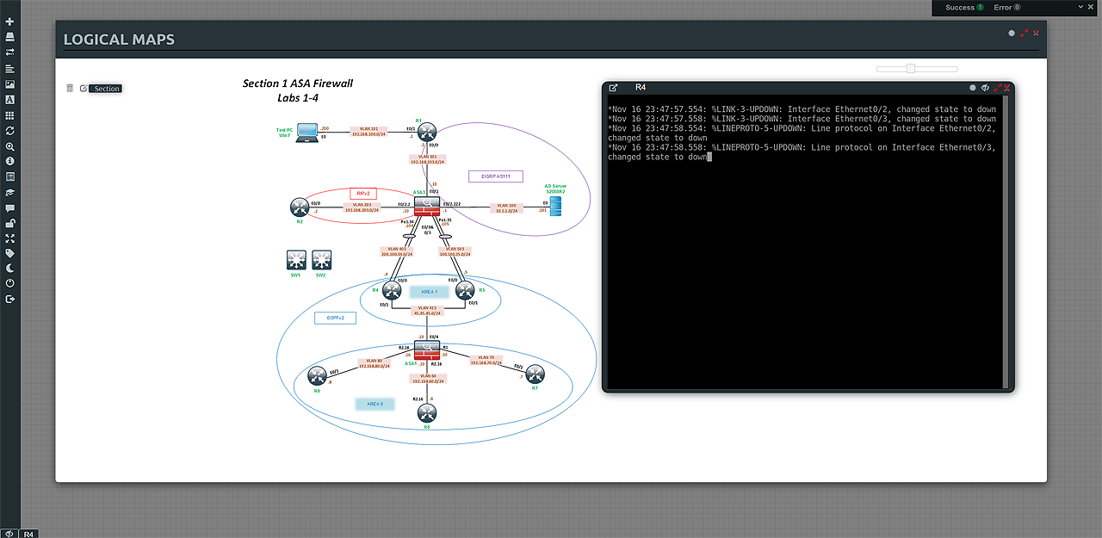Click the map zoom slider handle
The width and height of the screenshot is (1102, 538).
(910, 68)
